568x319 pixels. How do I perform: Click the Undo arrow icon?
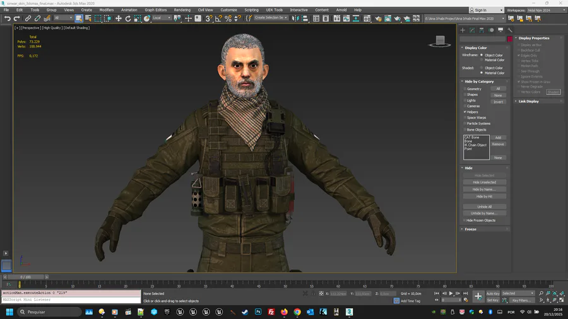tap(7, 18)
